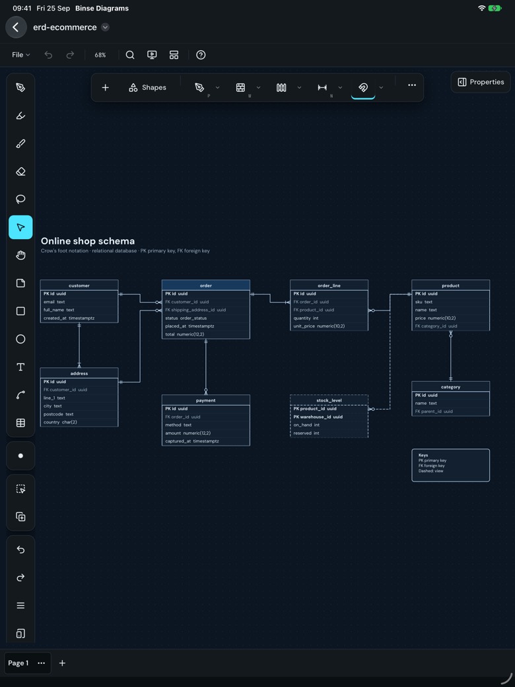Expand the wall tool options chevron
This screenshot has width=515, height=687.
pyautogui.click(x=258, y=88)
